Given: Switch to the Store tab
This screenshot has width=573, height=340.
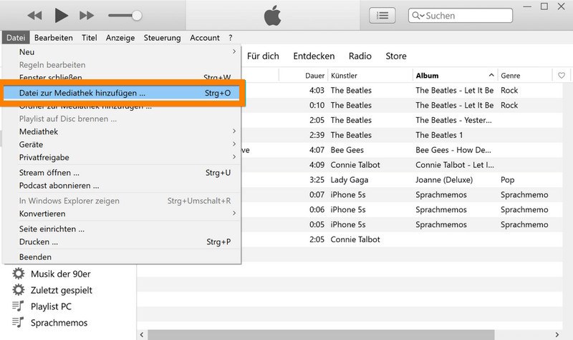Looking at the screenshot, I should point(396,56).
